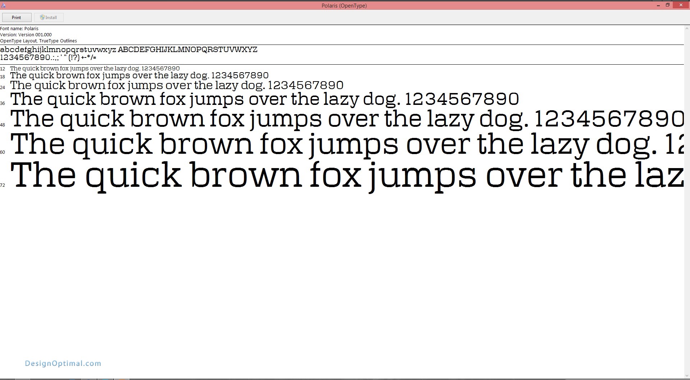This screenshot has height=380, width=690.
Task: Minimize the Polaris font window
Action: pos(658,5)
